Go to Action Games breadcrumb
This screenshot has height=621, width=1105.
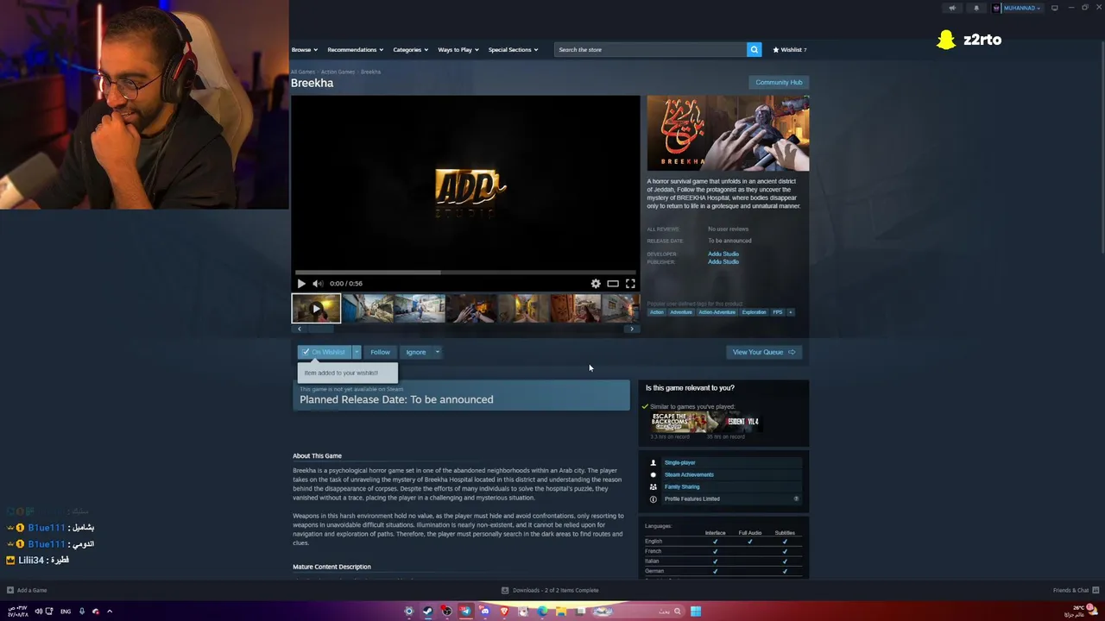point(338,72)
